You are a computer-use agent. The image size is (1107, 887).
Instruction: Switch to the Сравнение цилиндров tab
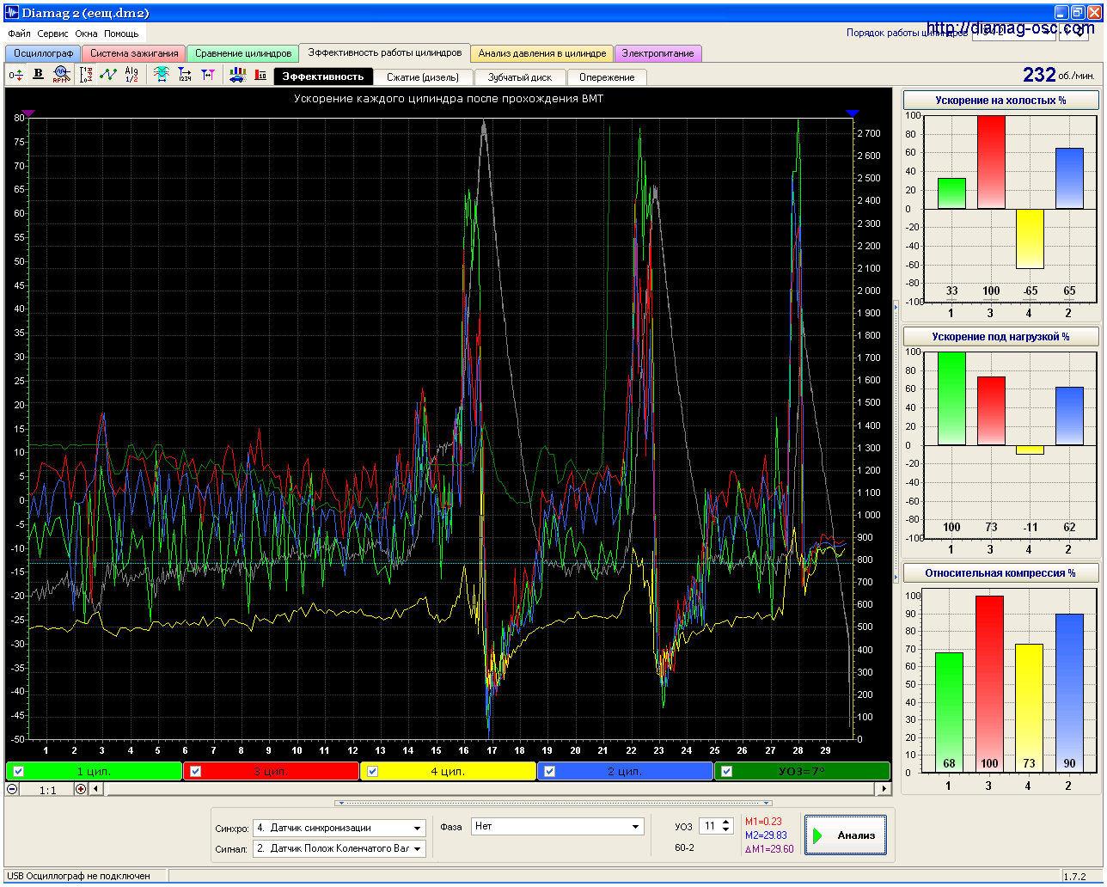pyautogui.click(x=243, y=53)
